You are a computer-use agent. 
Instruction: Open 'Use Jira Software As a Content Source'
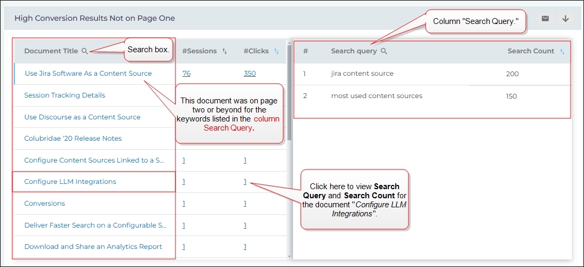[88, 74]
